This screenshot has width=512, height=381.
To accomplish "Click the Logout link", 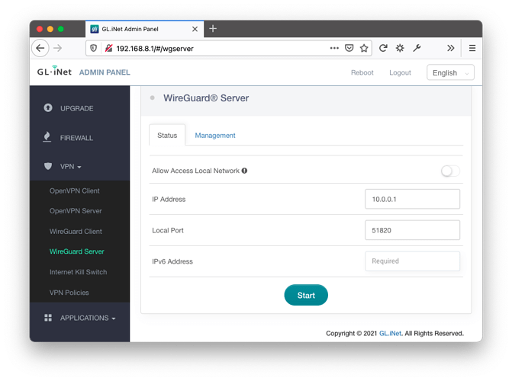I will [x=400, y=72].
